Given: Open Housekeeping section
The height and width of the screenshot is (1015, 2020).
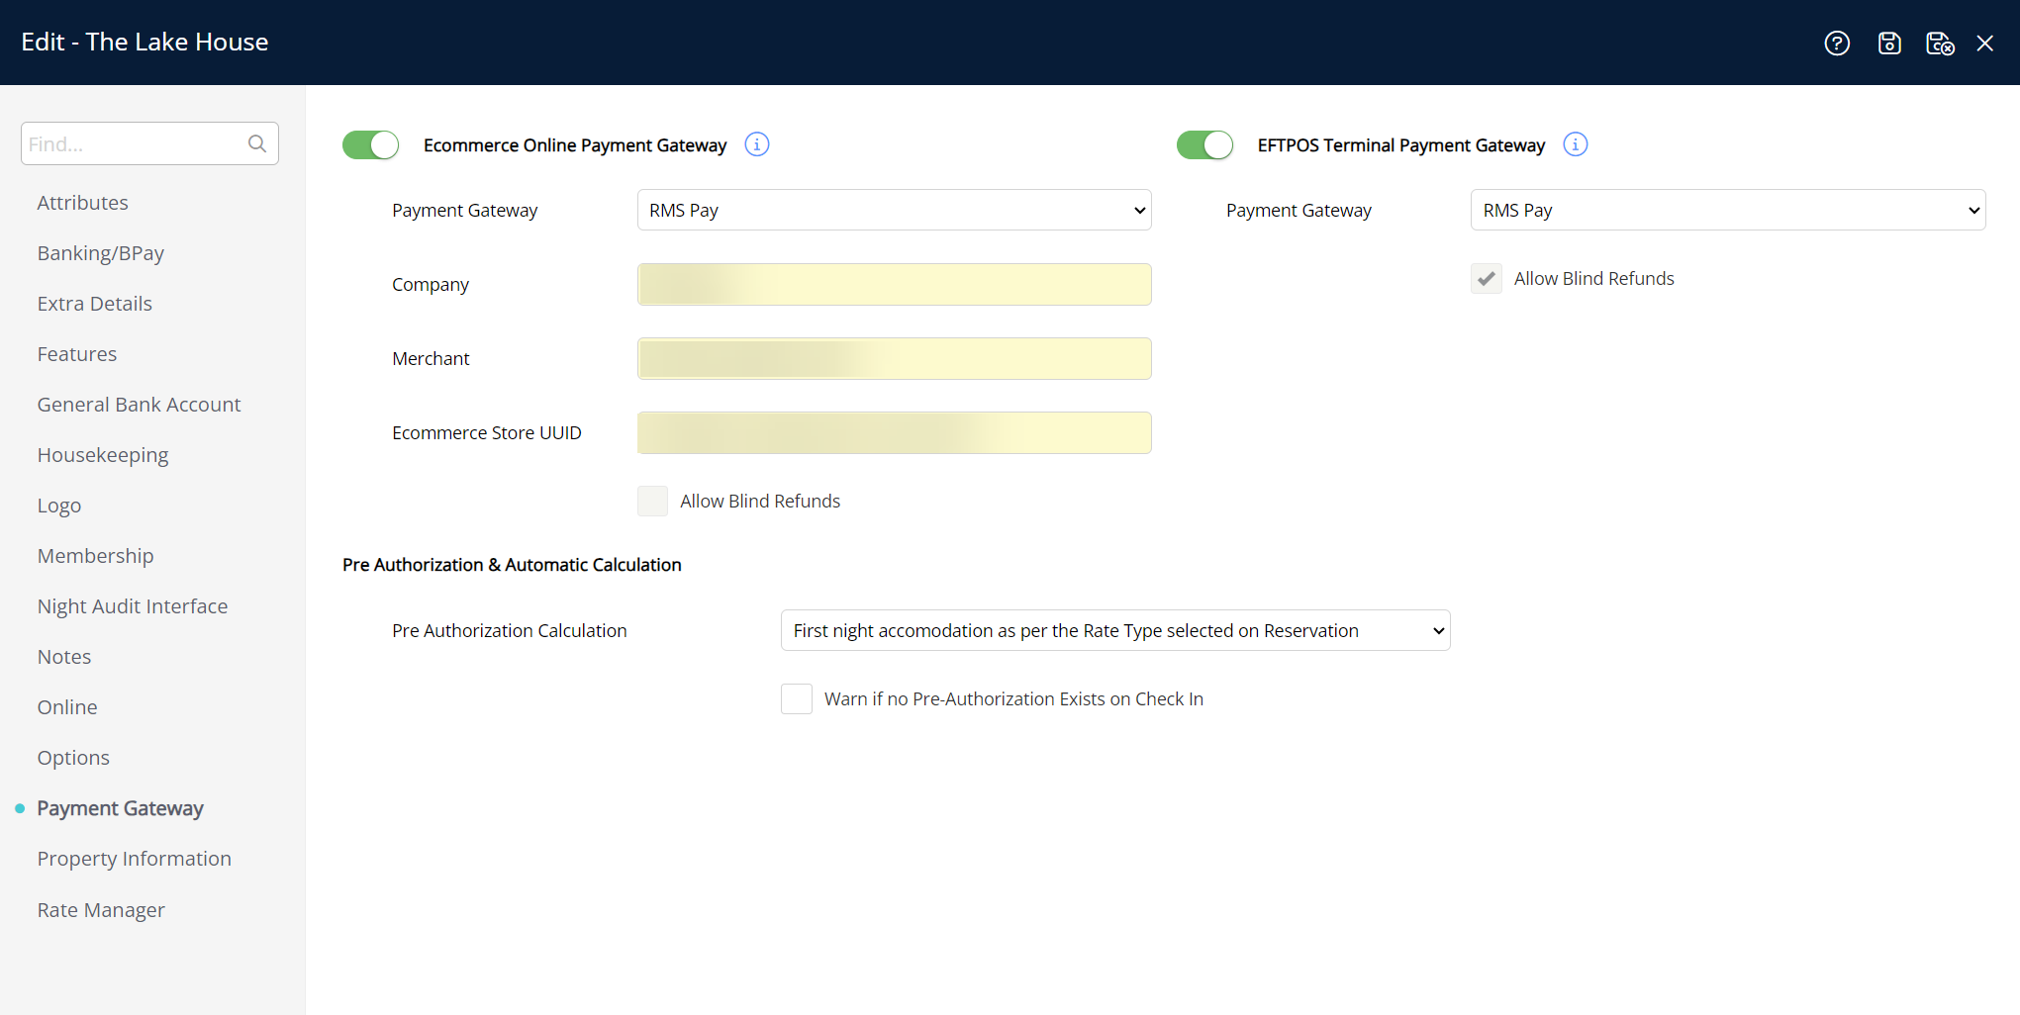Looking at the screenshot, I should (103, 455).
